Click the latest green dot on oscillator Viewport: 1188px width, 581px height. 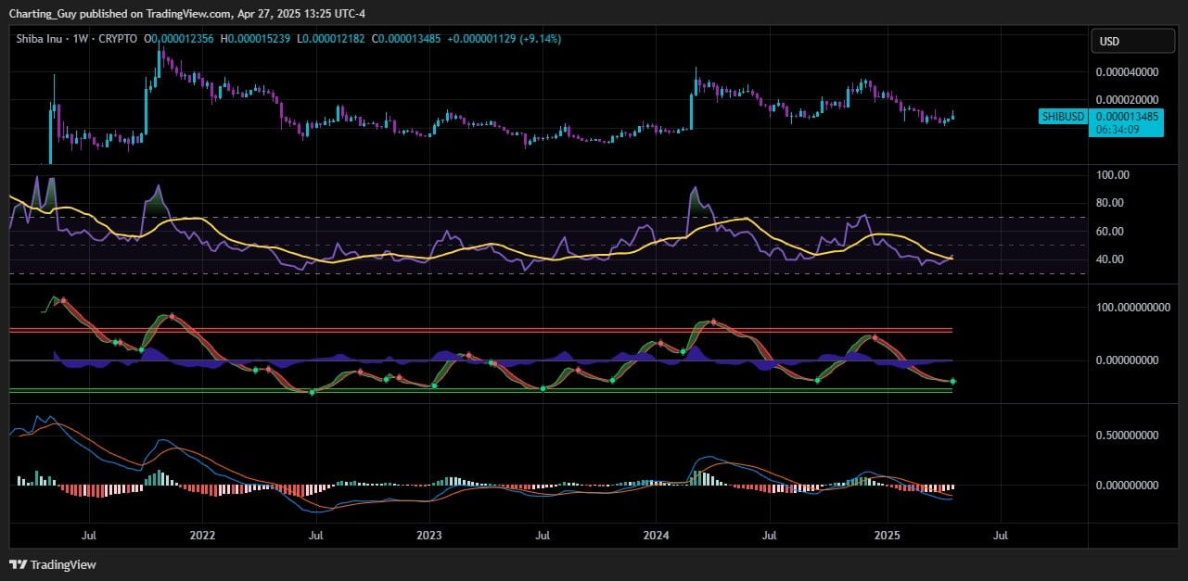click(952, 382)
